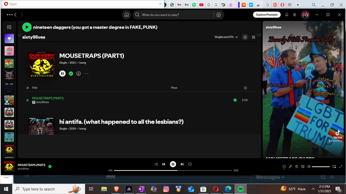Go to Spotify Home icon

click(x=126, y=15)
